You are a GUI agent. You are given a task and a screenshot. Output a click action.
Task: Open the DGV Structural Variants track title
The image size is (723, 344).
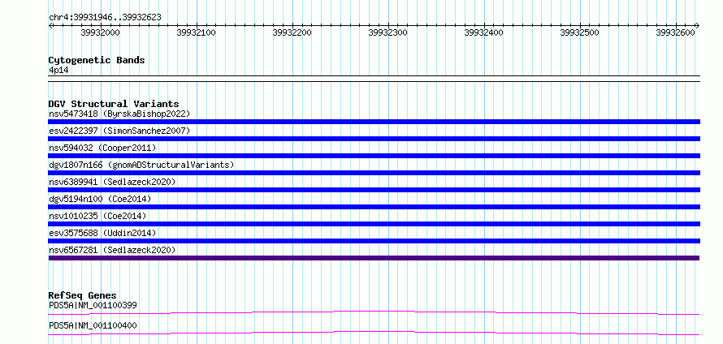[114, 104]
